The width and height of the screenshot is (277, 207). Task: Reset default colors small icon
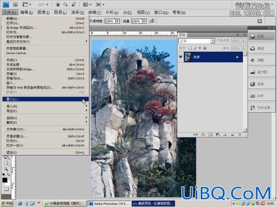[x=3, y=175]
